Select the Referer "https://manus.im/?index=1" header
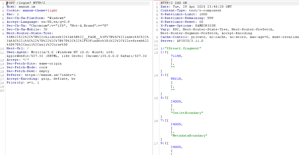Screen dimensions: 299x155 click(x=41, y=75)
